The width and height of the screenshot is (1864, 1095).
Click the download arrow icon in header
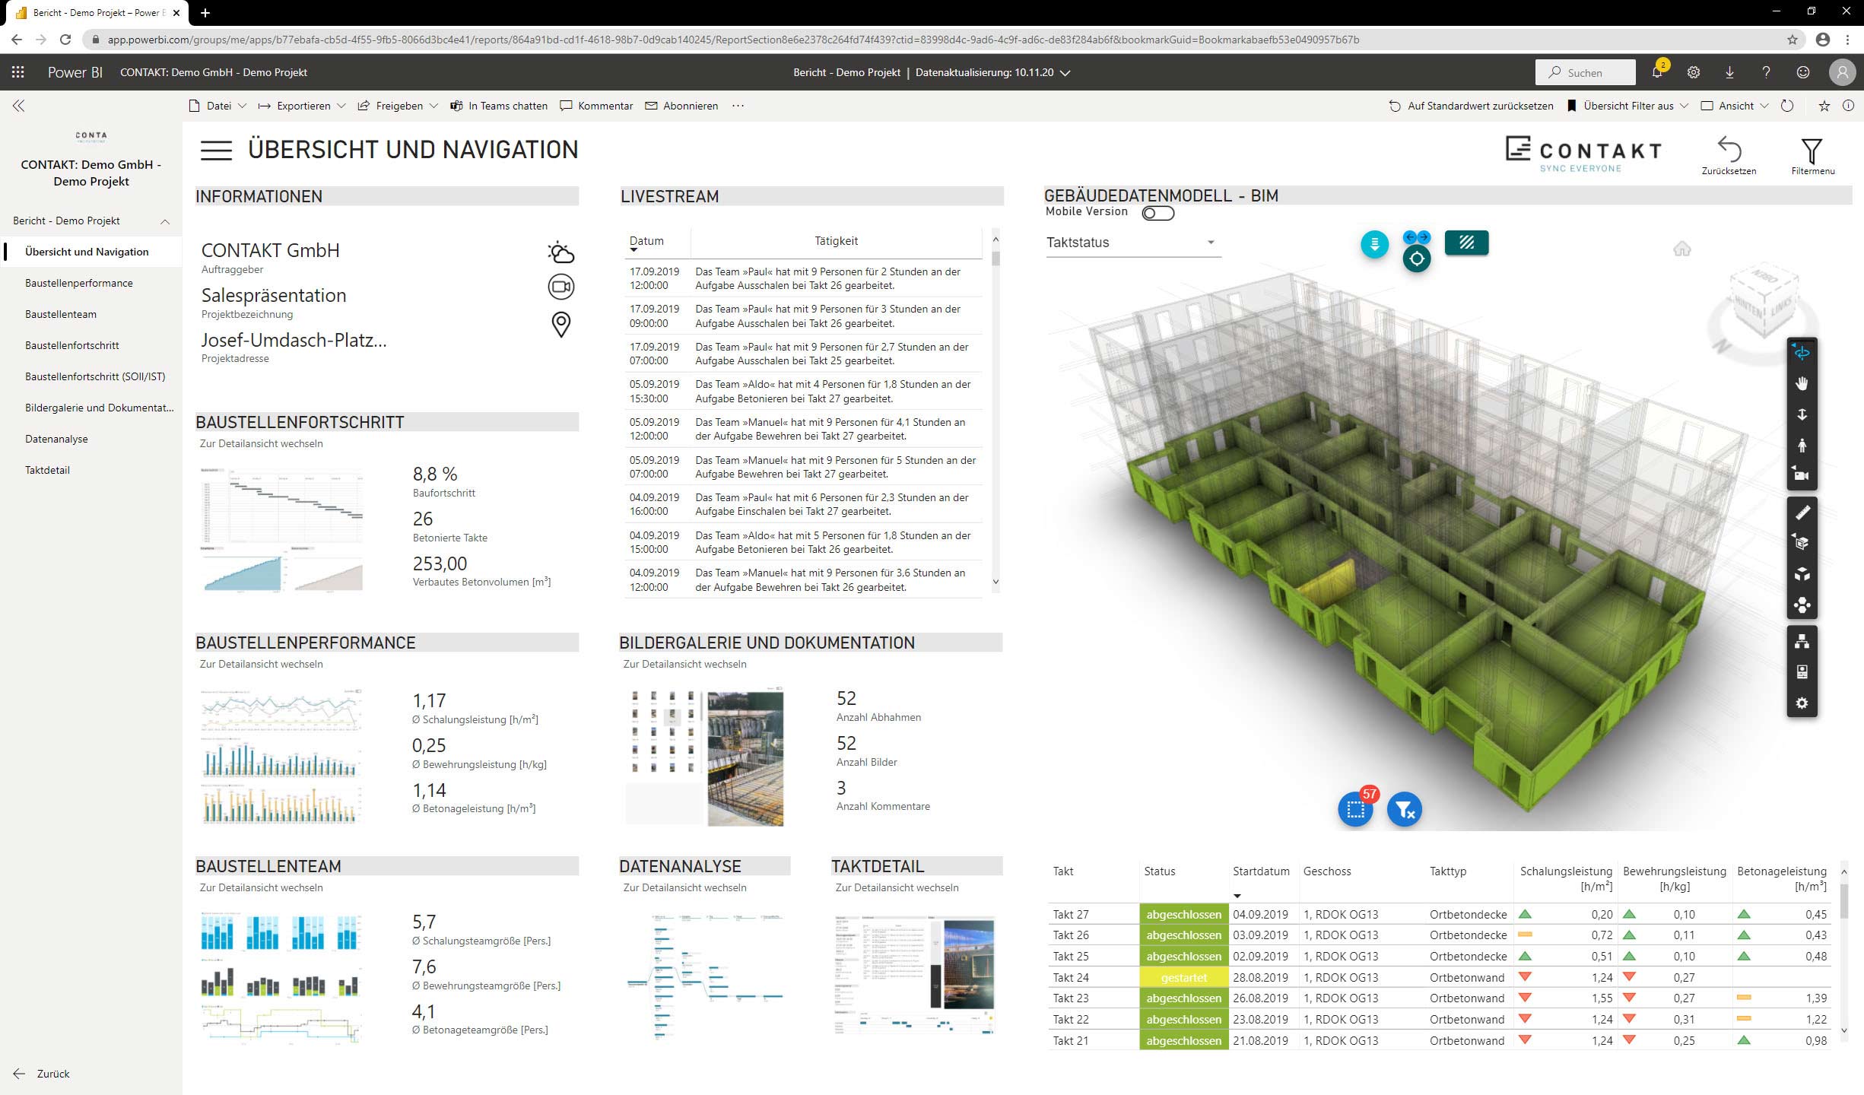[1729, 72]
